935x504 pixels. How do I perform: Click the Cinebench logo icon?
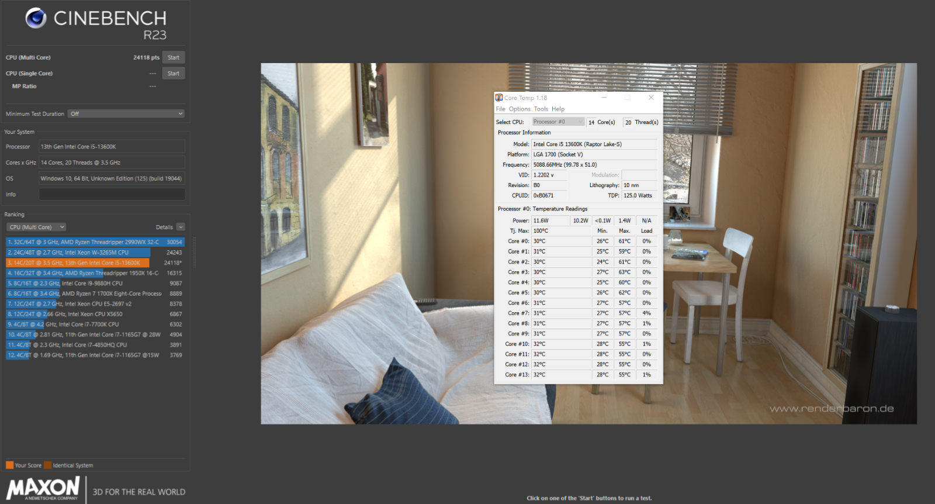click(x=36, y=18)
